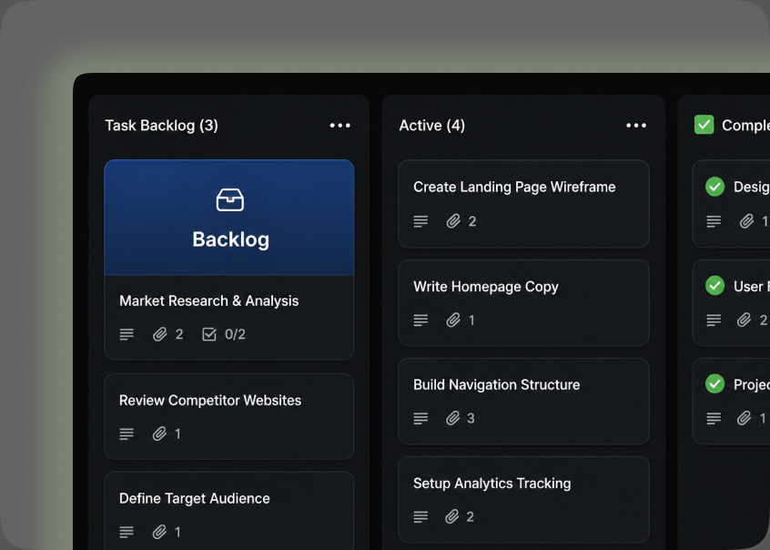Screen dimensions: 770x550
Task: Toggle the green check circle beside the Projec card
Action: tap(714, 384)
